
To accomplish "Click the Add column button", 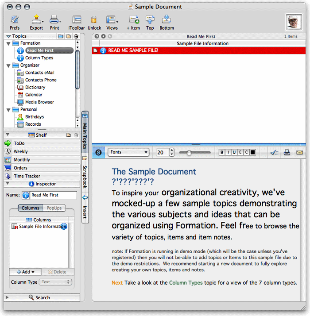I will click(25, 272).
